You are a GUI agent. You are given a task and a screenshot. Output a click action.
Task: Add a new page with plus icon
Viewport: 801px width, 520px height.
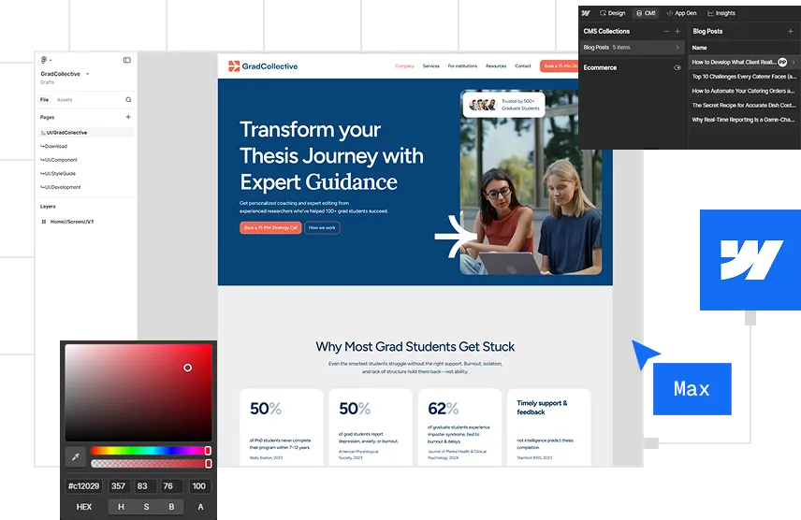pyautogui.click(x=128, y=117)
